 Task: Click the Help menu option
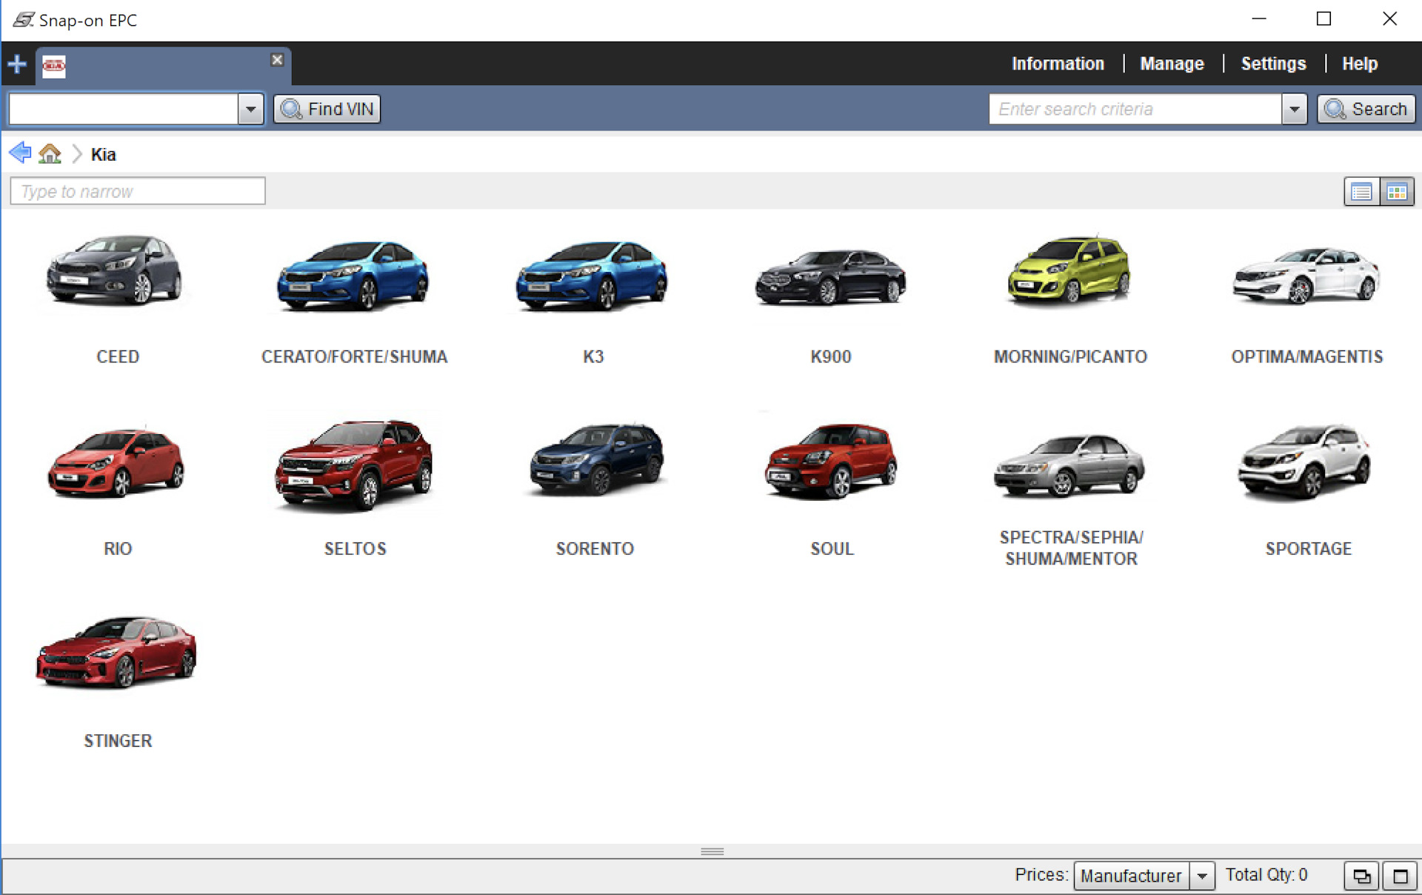tap(1361, 63)
